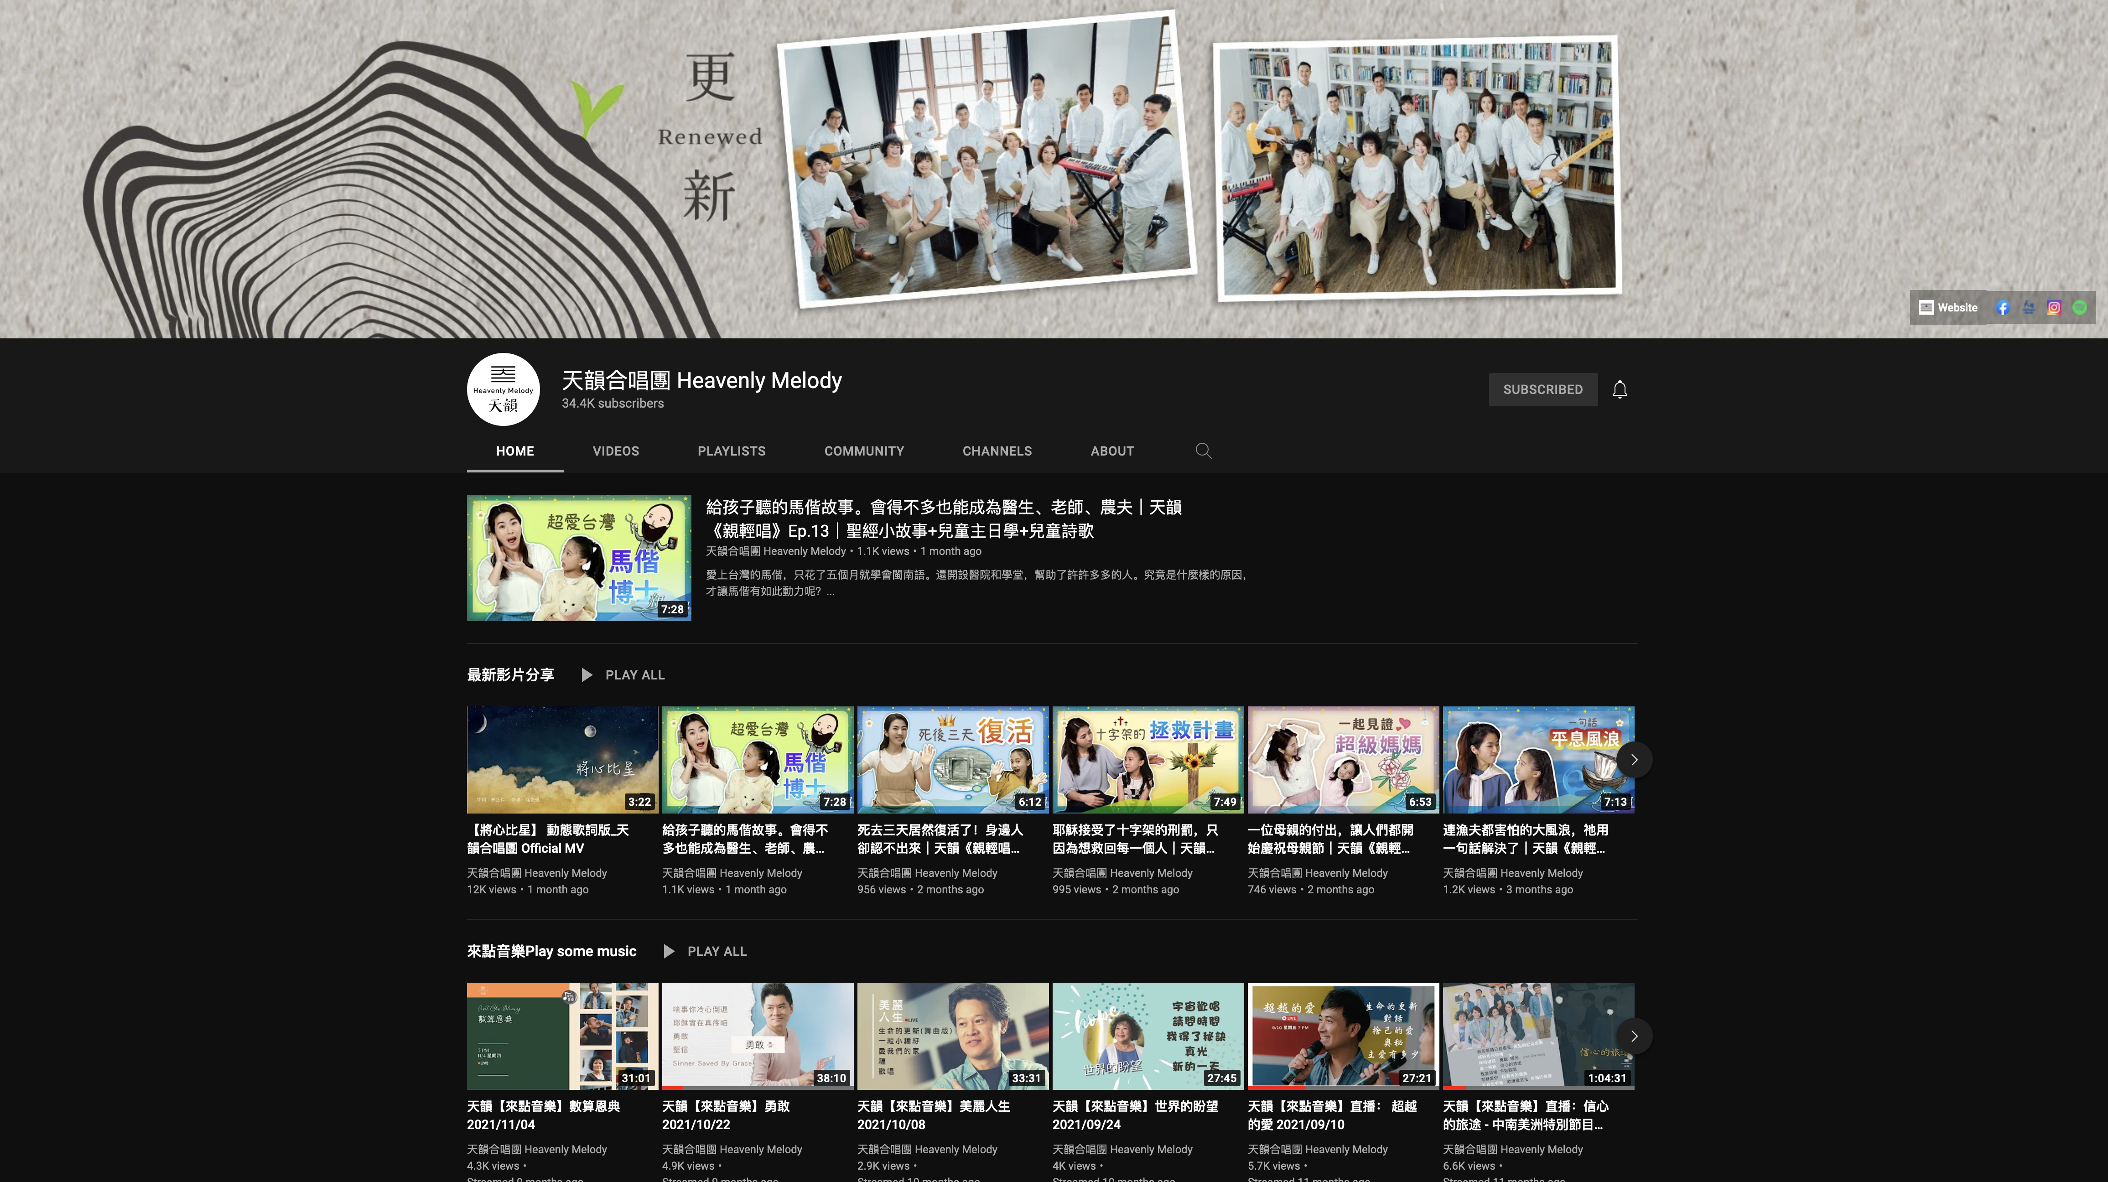
Task: Open the 馬偕博士 7:28 thumbnail in latest row
Action: click(757, 760)
